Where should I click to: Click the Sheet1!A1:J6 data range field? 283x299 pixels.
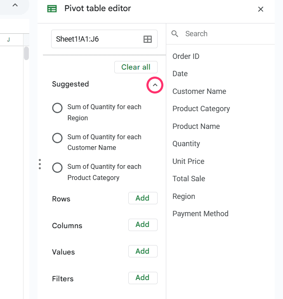pos(104,39)
